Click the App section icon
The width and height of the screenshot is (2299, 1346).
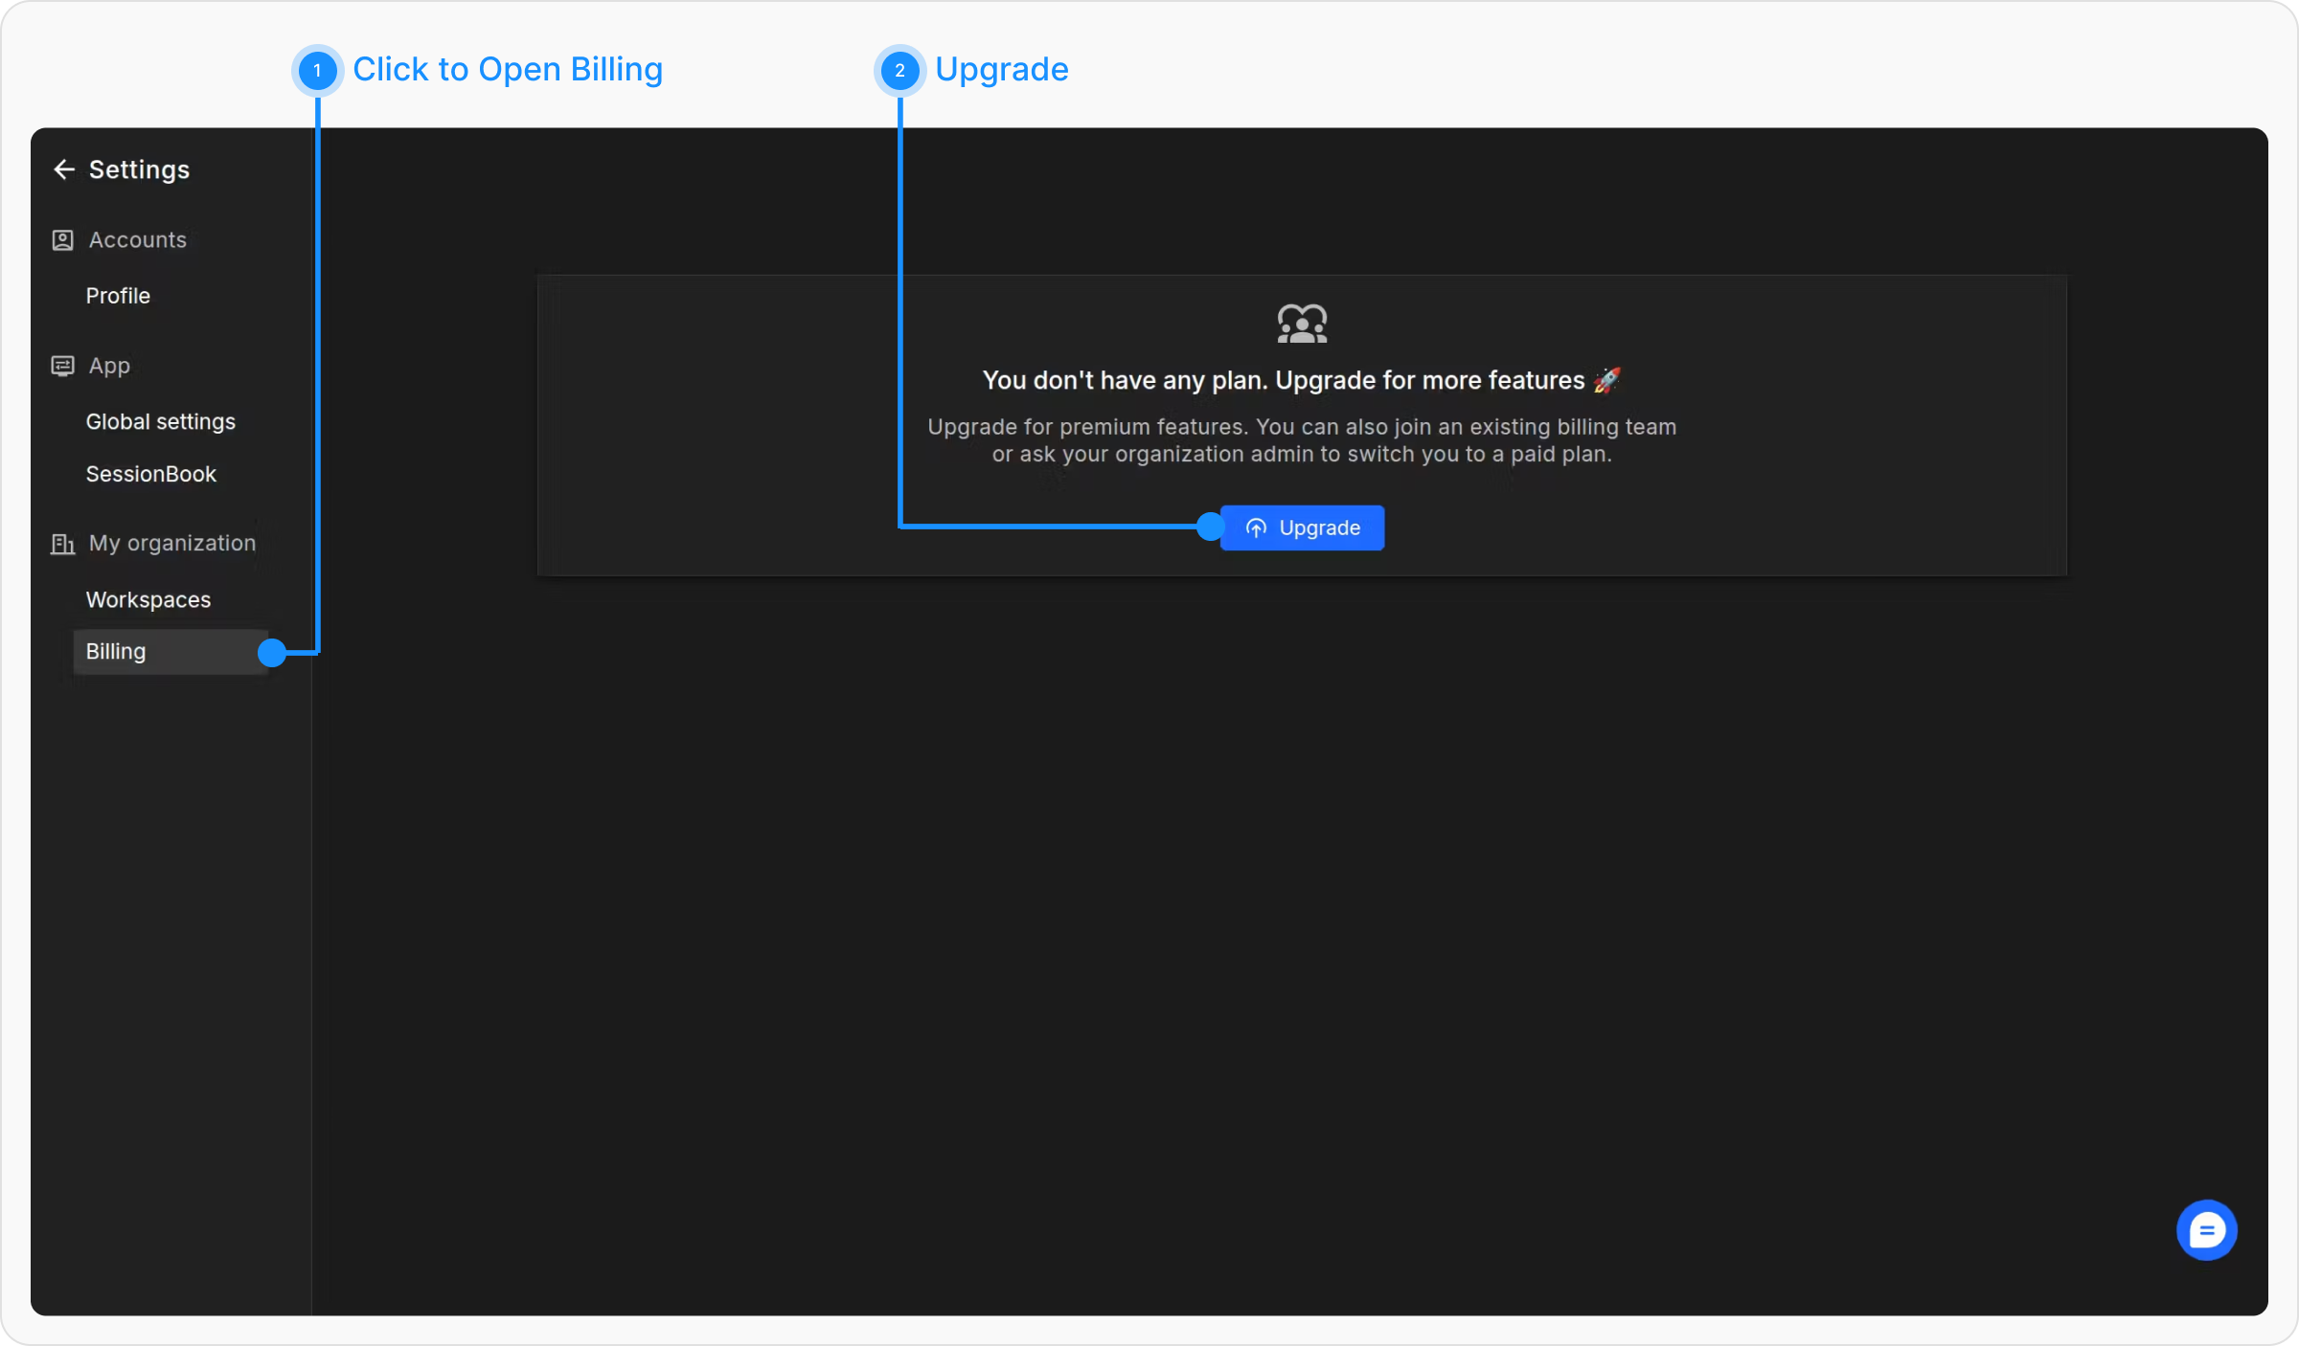pyautogui.click(x=62, y=366)
